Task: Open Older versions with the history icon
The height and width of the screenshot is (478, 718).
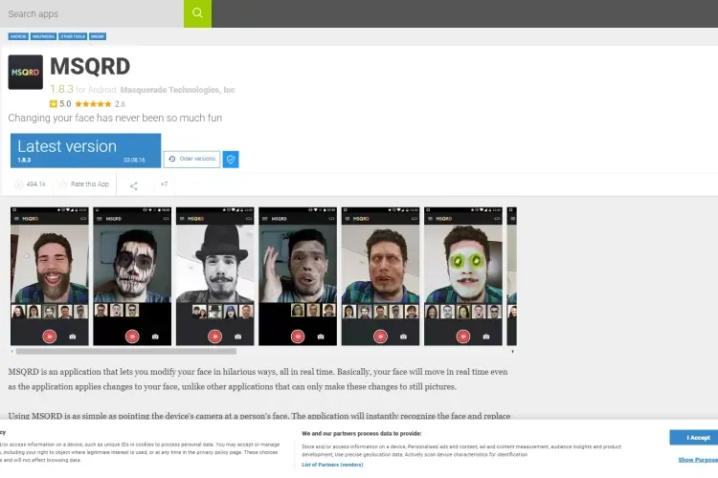Action: click(x=192, y=159)
